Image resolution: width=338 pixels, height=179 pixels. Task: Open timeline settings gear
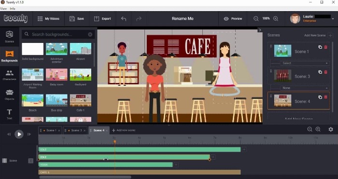[x=331, y=129]
